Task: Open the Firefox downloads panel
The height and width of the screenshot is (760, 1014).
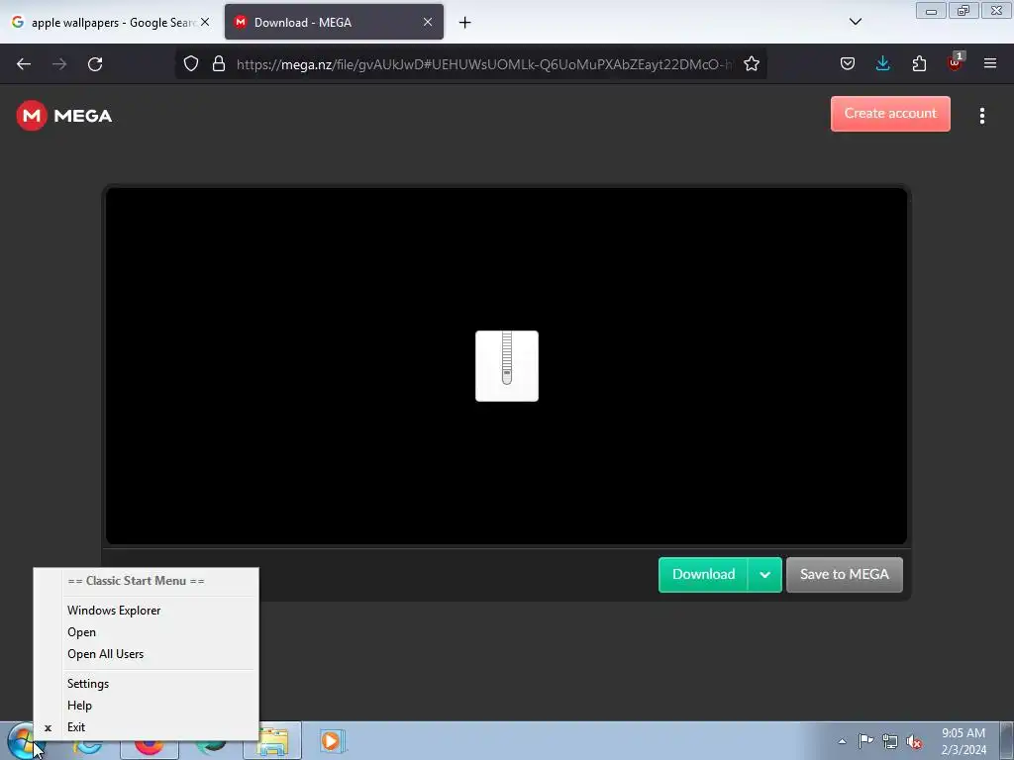Action: tap(882, 64)
